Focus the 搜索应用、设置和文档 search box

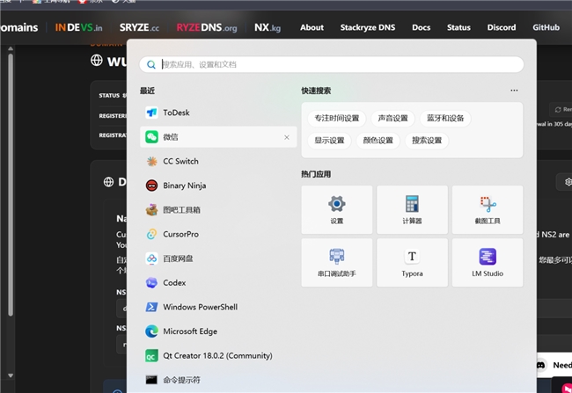332,64
